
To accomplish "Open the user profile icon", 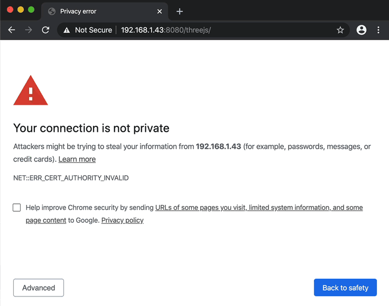I will click(x=362, y=30).
